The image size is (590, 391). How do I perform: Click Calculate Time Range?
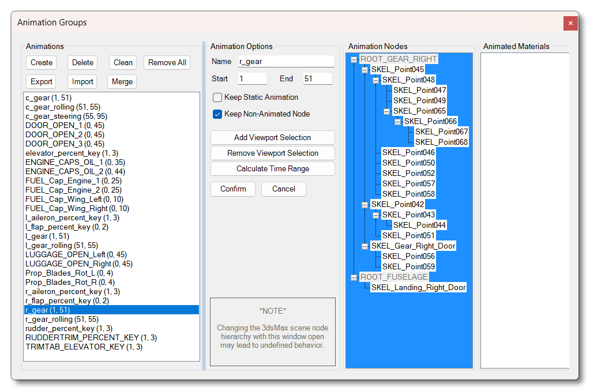[x=272, y=169]
